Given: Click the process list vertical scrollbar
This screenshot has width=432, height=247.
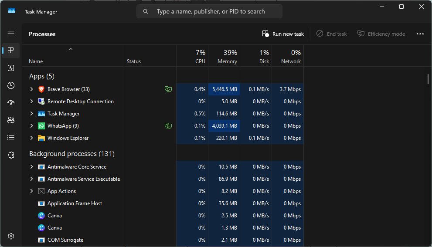Looking at the screenshot, I should click(428, 79).
